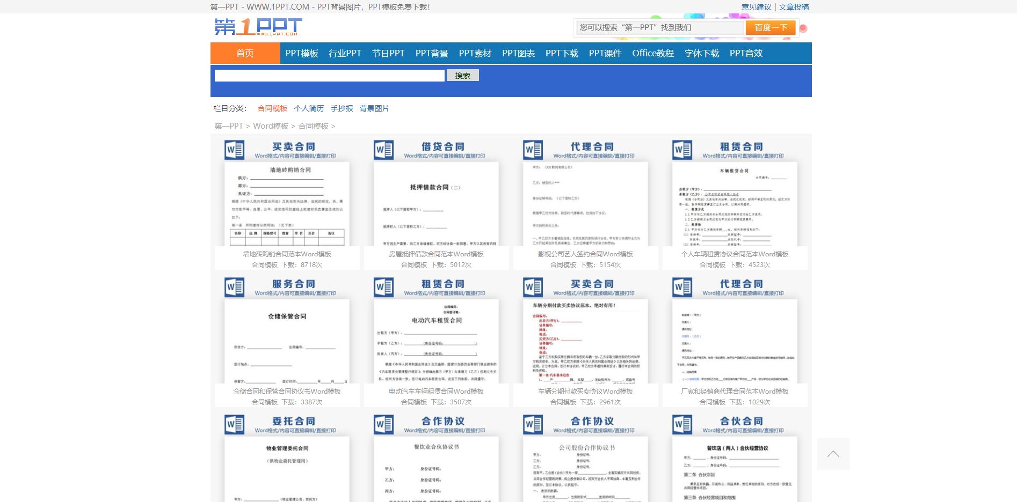This screenshot has height=502, width=1017.
Task: Click 第一PPT breadcrumb link
Action: click(229, 126)
